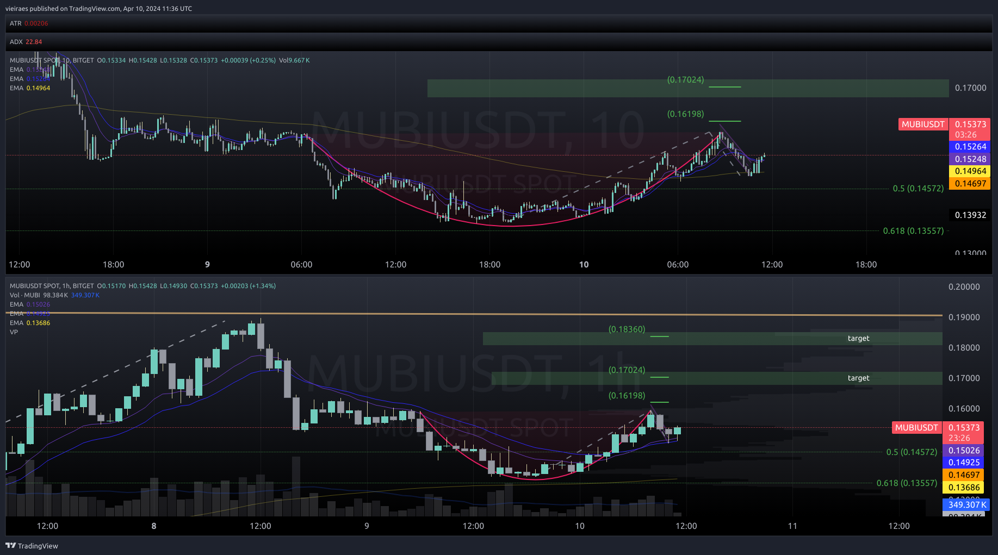Viewport: 998px width, 555px height.
Task: Click the TradingView logo in the footer
Action: pos(32,546)
